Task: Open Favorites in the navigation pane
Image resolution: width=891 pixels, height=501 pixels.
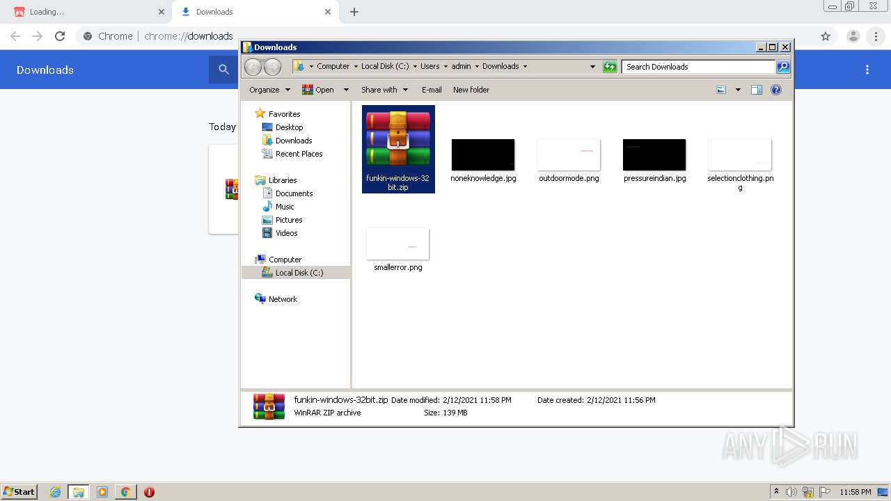Action: click(284, 114)
